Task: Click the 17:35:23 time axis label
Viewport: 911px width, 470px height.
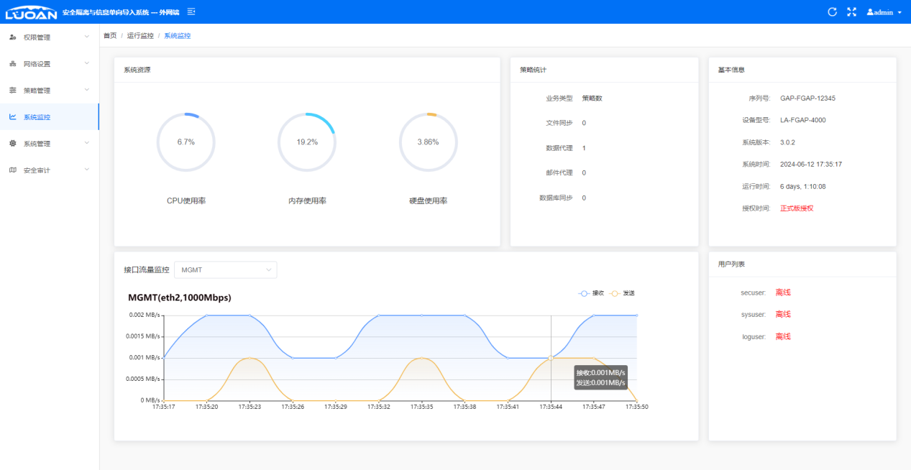Action: [250, 407]
